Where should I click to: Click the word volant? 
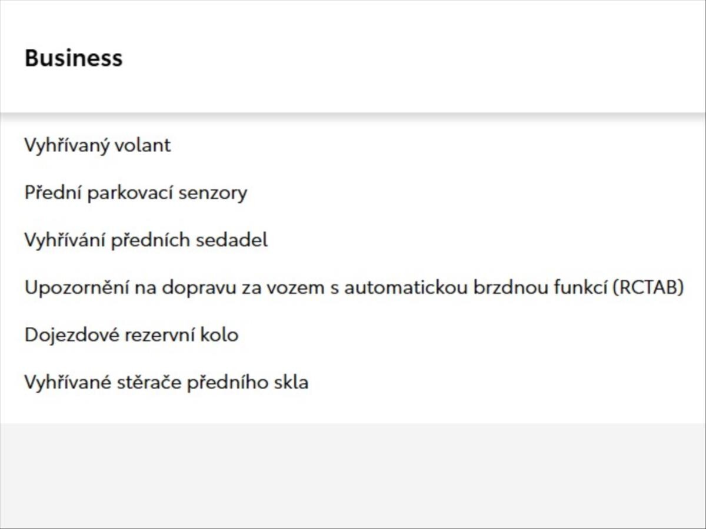(142, 145)
